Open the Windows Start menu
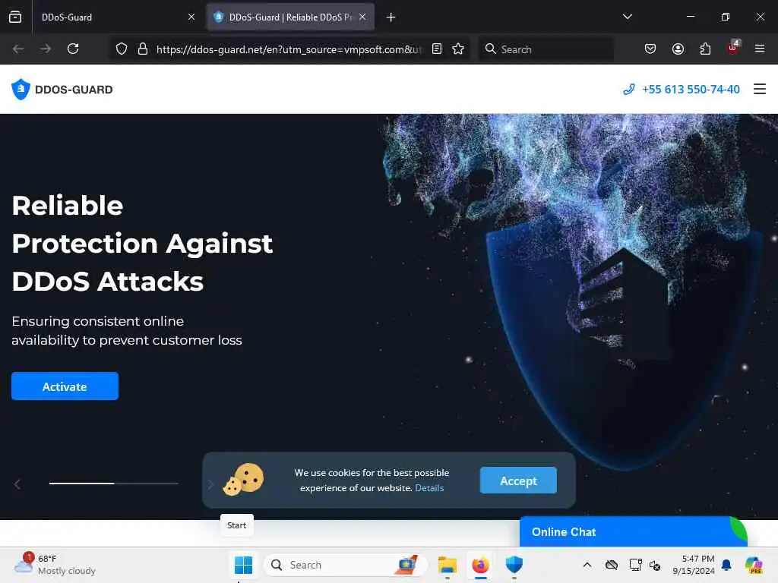Viewport: 778px width, 583px height. (243, 565)
